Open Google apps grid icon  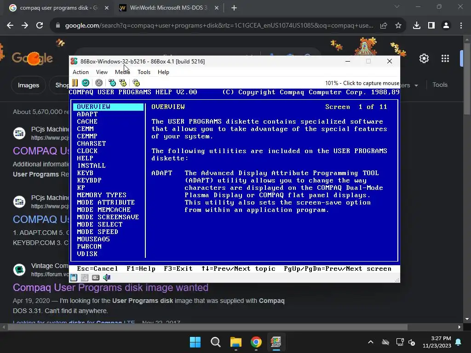point(445,58)
